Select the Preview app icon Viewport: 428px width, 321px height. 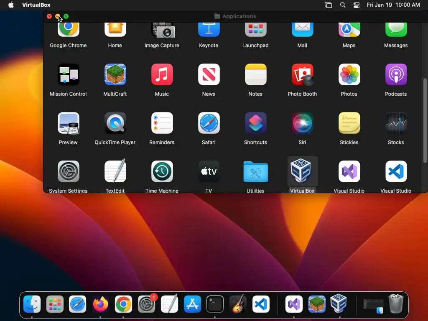(x=68, y=123)
